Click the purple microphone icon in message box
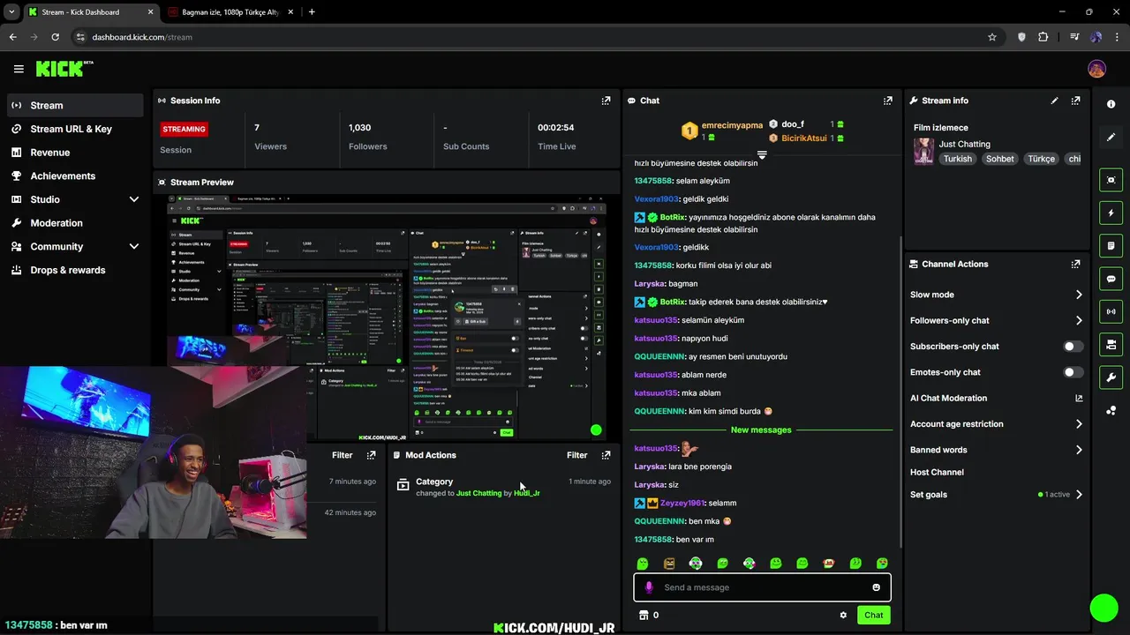 tap(649, 587)
